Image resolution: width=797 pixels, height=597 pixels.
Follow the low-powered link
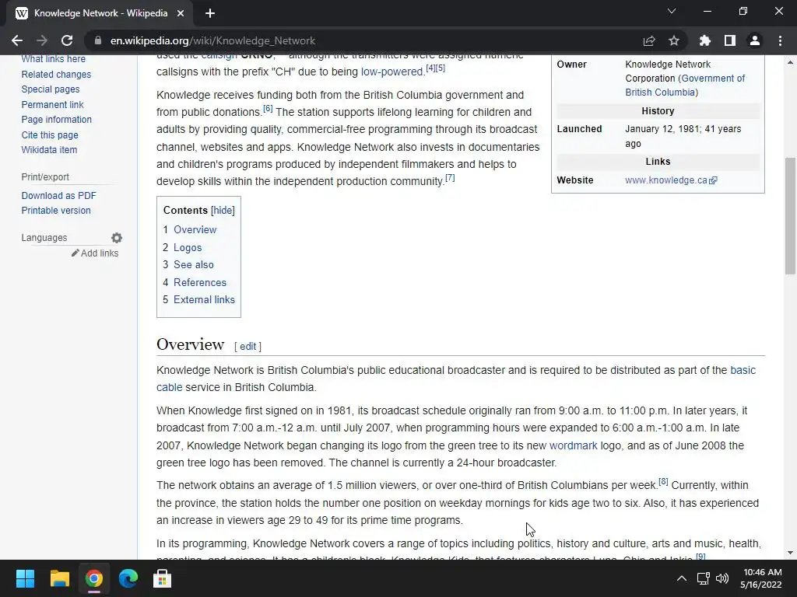click(392, 72)
